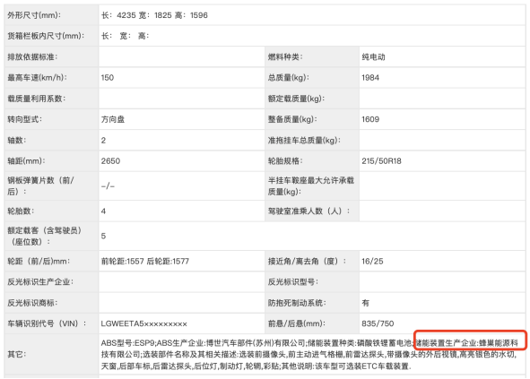Click the 燃料种类 label
530x379 pixels.
coord(285,56)
